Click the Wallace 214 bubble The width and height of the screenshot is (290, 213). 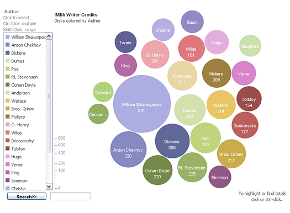coord(221,105)
